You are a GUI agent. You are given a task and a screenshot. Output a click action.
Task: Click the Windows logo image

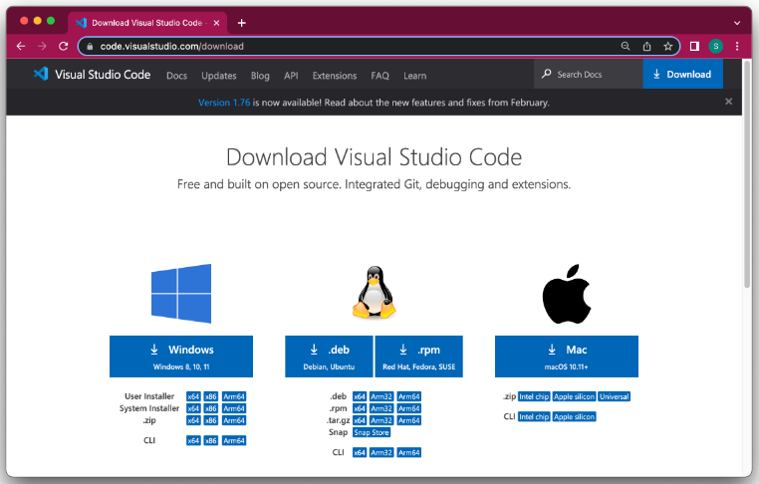click(x=181, y=294)
